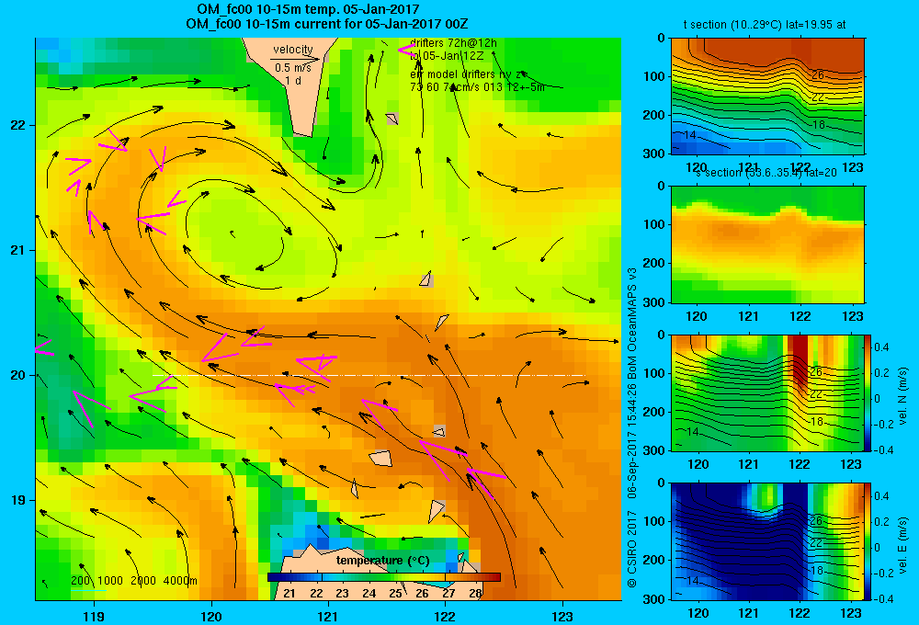Click the '25' tick on temperature colorbar

tap(395, 593)
